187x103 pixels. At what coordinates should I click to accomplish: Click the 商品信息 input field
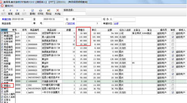click(x=22, y=23)
